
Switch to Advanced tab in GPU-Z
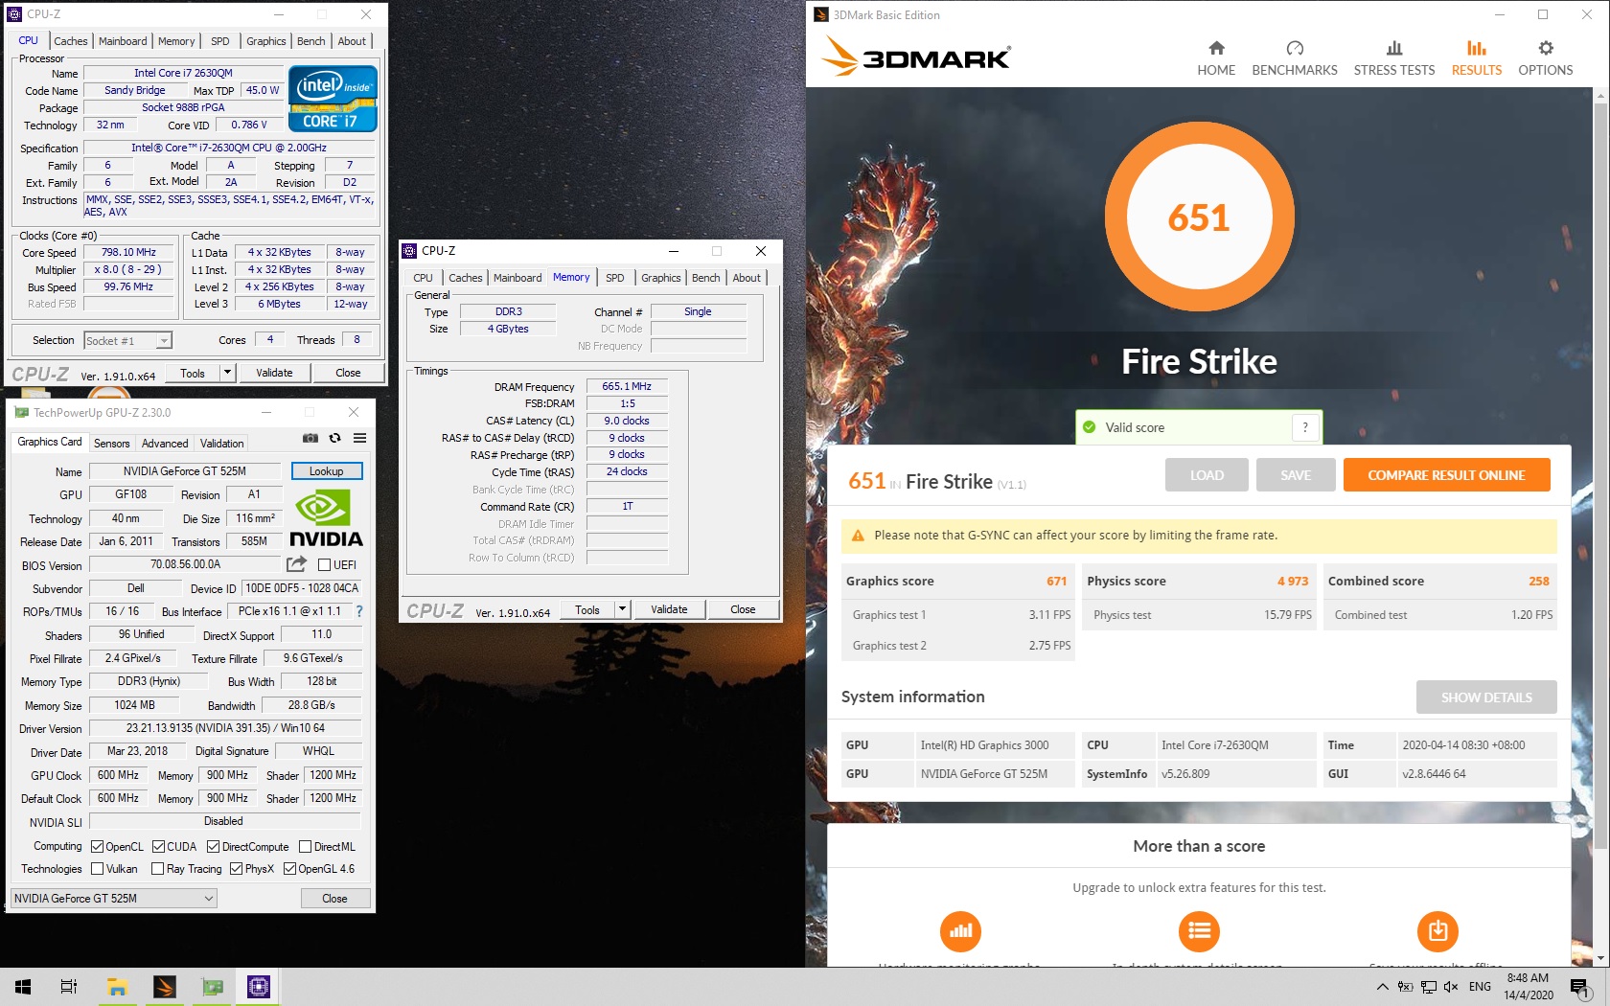coord(165,444)
